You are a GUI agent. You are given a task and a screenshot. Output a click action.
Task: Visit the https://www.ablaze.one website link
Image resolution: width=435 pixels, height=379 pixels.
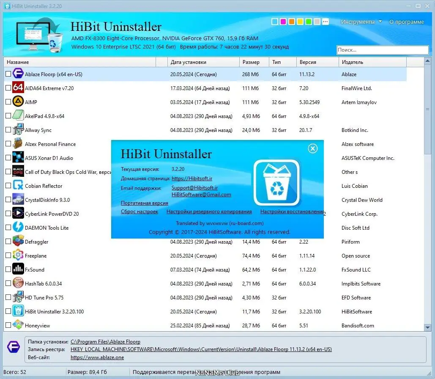97,357
